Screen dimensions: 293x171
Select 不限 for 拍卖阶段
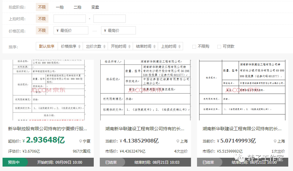42,7
